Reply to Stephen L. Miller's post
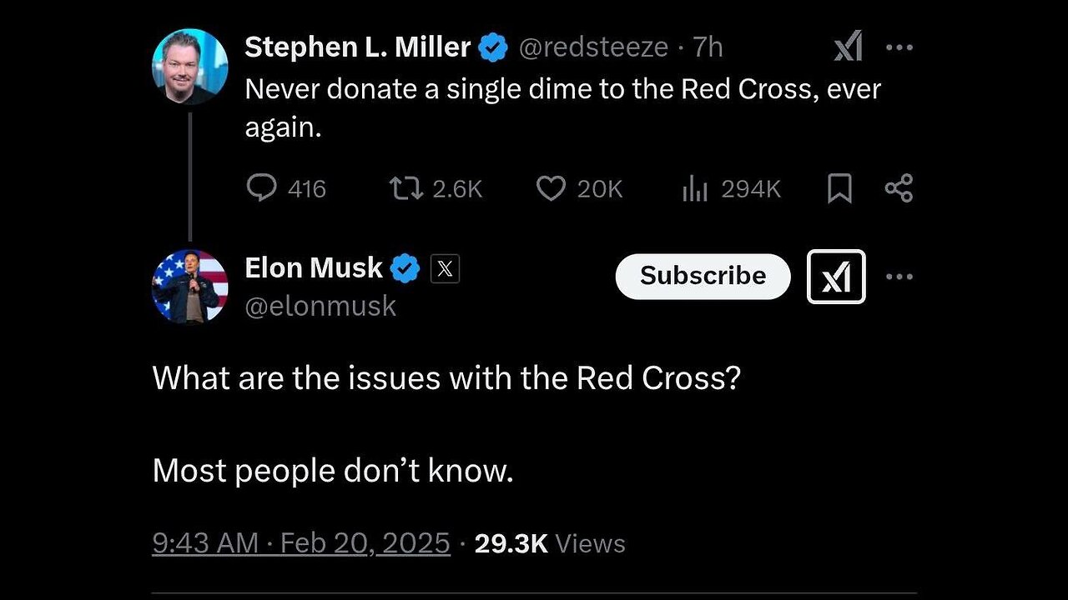Viewport: 1068px width, 600px height. coord(262,188)
